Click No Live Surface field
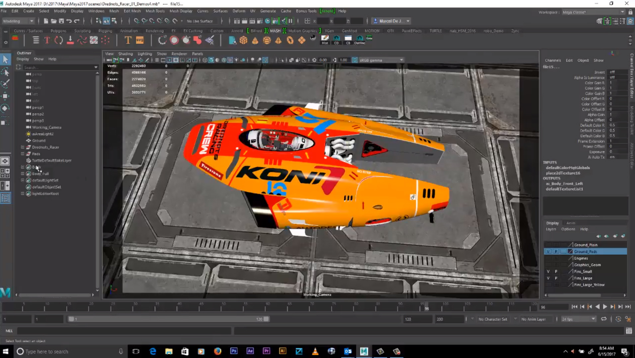The image size is (635, 358). (199, 21)
